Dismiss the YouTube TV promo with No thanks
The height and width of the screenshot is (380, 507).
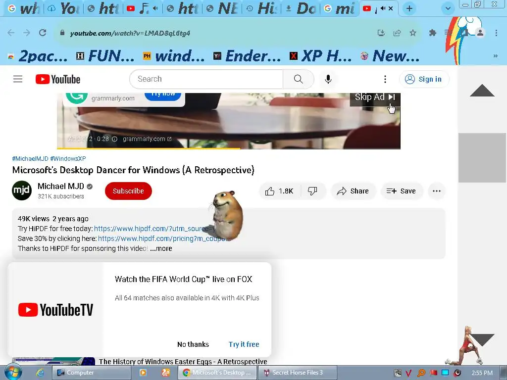193,344
